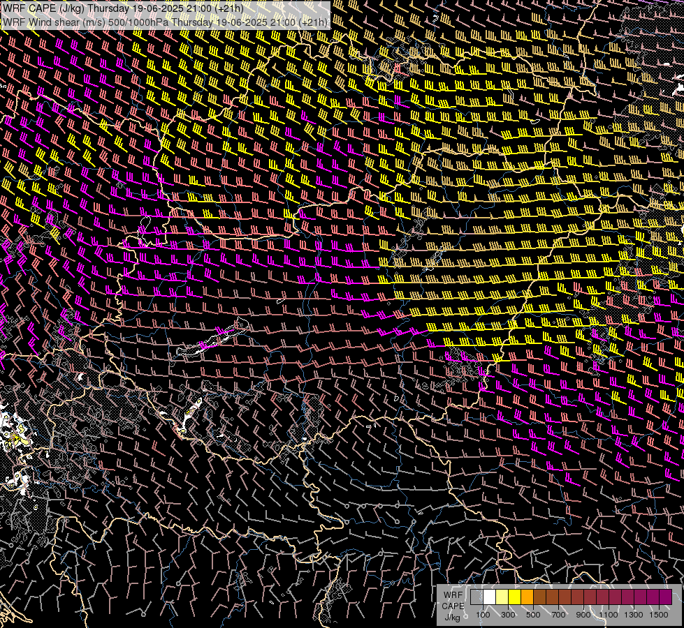The width and height of the screenshot is (684, 628).
Task: Click the 1100 label in CAPE legend
Action: (609, 615)
